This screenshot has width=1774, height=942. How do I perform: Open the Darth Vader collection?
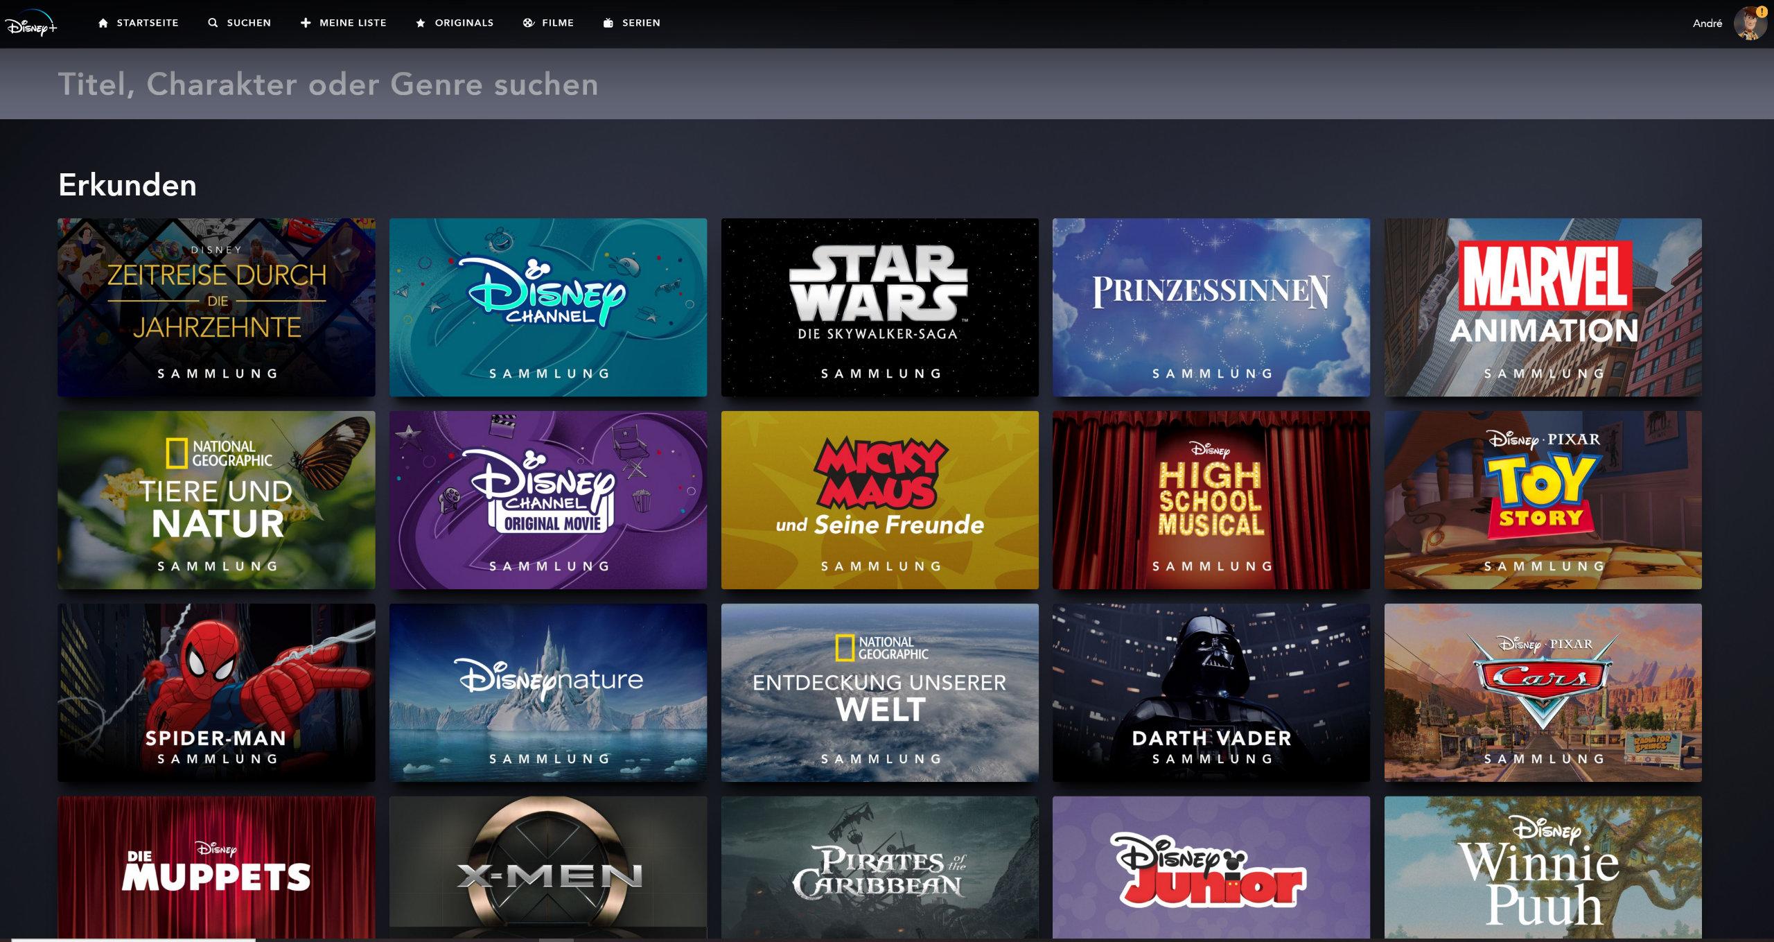point(1211,693)
